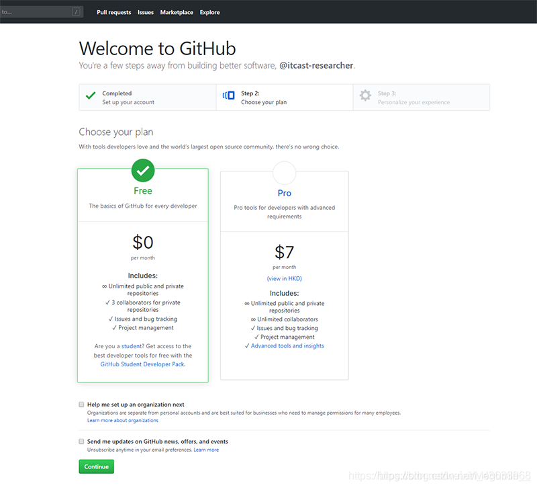Click the Continue button
The width and height of the screenshot is (537, 488).
tap(96, 466)
